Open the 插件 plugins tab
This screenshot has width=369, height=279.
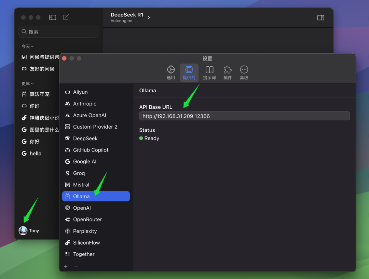coord(228,72)
